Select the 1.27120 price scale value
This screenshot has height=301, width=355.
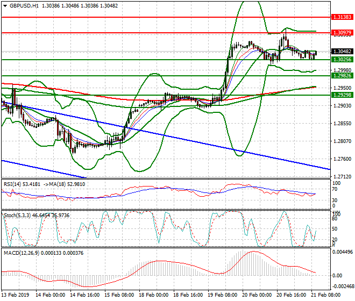point(343,176)
